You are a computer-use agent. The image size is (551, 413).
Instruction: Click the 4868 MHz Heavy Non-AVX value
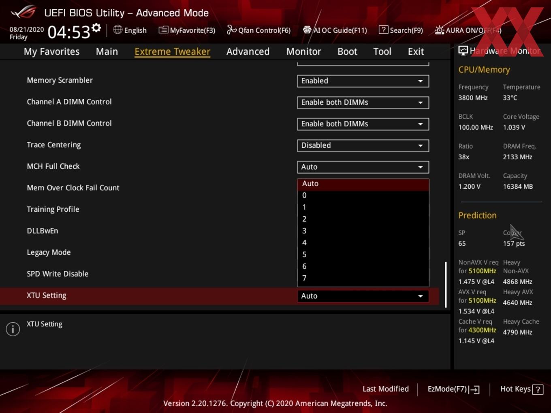tap(517, 281)
